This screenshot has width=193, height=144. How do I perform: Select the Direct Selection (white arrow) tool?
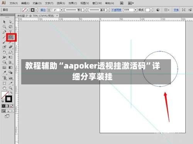(x=11, y=22)
